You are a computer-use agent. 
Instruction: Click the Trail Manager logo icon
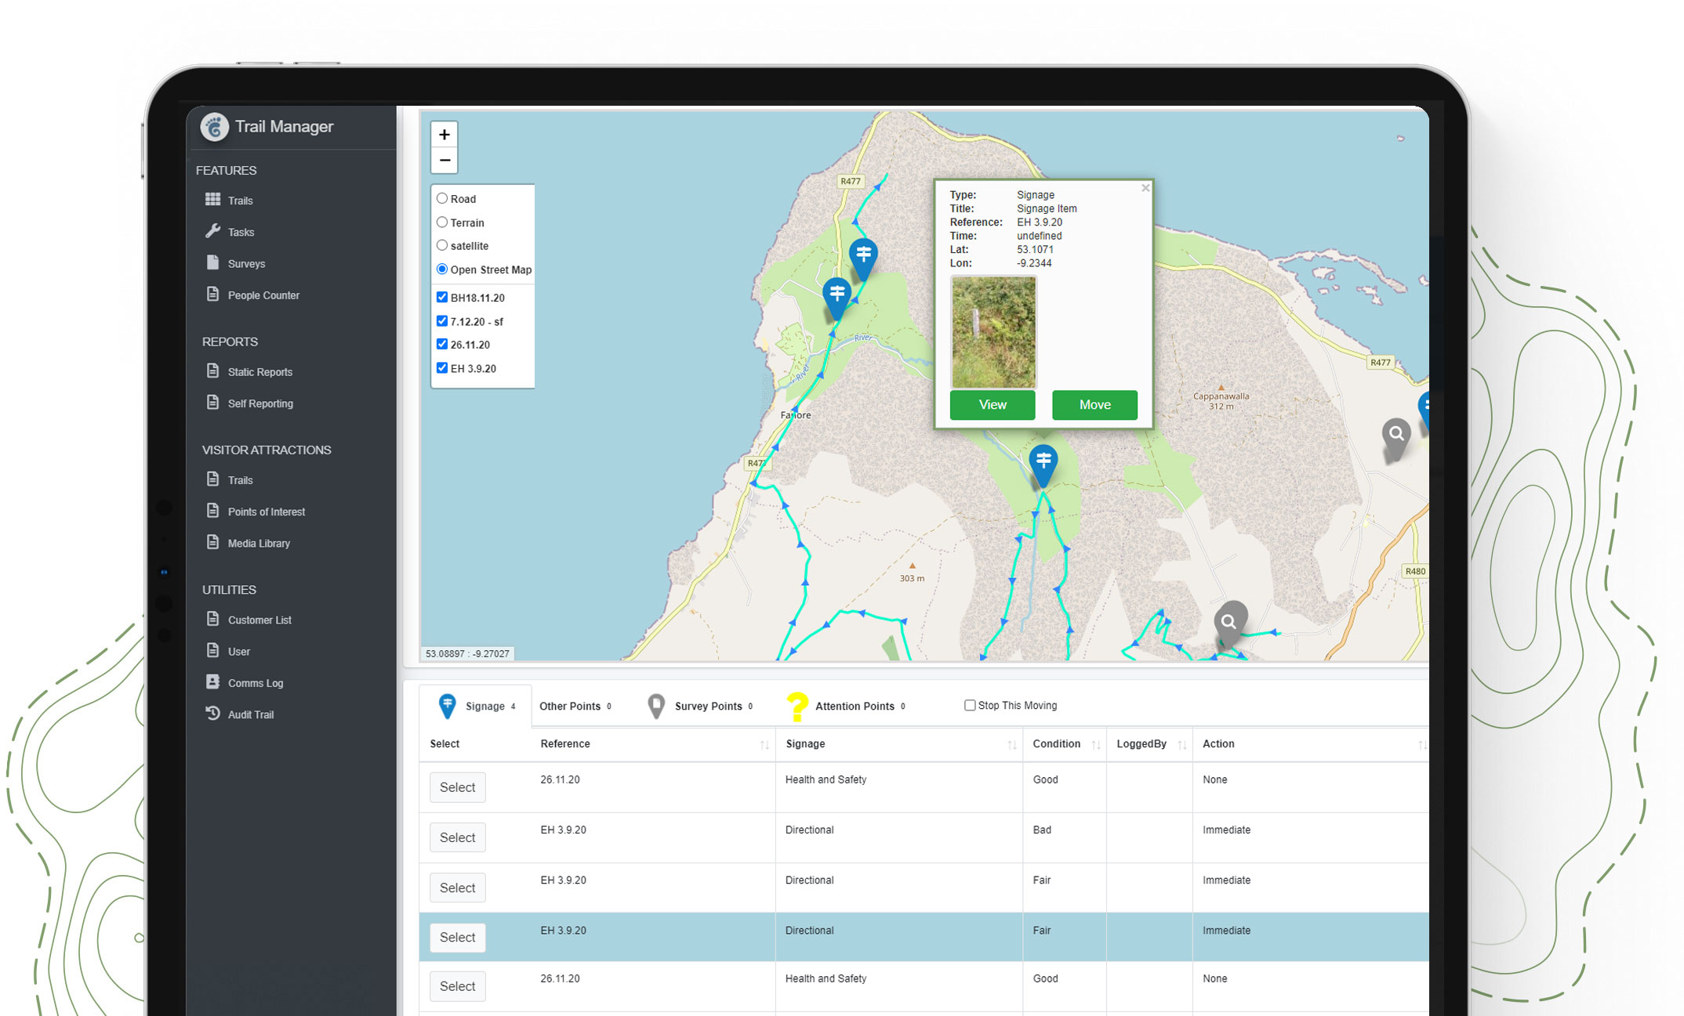pos(214,127)
